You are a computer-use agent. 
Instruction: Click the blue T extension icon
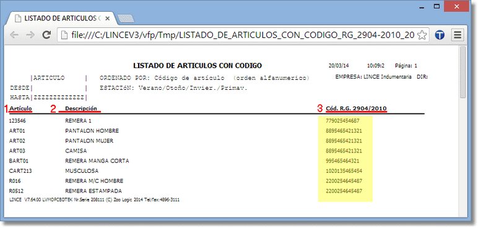coord(440,35)
